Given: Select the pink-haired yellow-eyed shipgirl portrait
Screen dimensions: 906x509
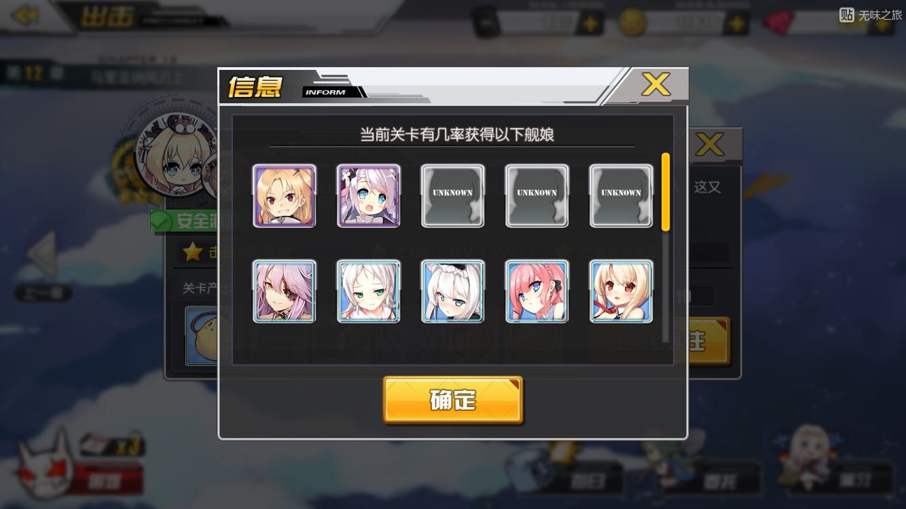Looking at the screenshot, I should (285, 292).
